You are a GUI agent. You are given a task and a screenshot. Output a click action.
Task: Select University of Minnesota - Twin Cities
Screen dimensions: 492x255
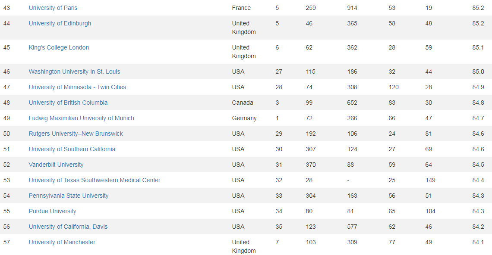[x=78, y=87]
